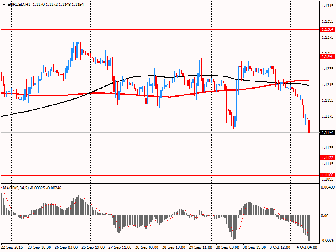Select the 1.1100 red price level label
336x252 pixels.
point(328,175)
